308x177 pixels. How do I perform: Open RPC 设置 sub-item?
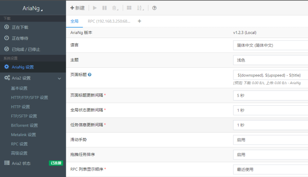[19, 144]
